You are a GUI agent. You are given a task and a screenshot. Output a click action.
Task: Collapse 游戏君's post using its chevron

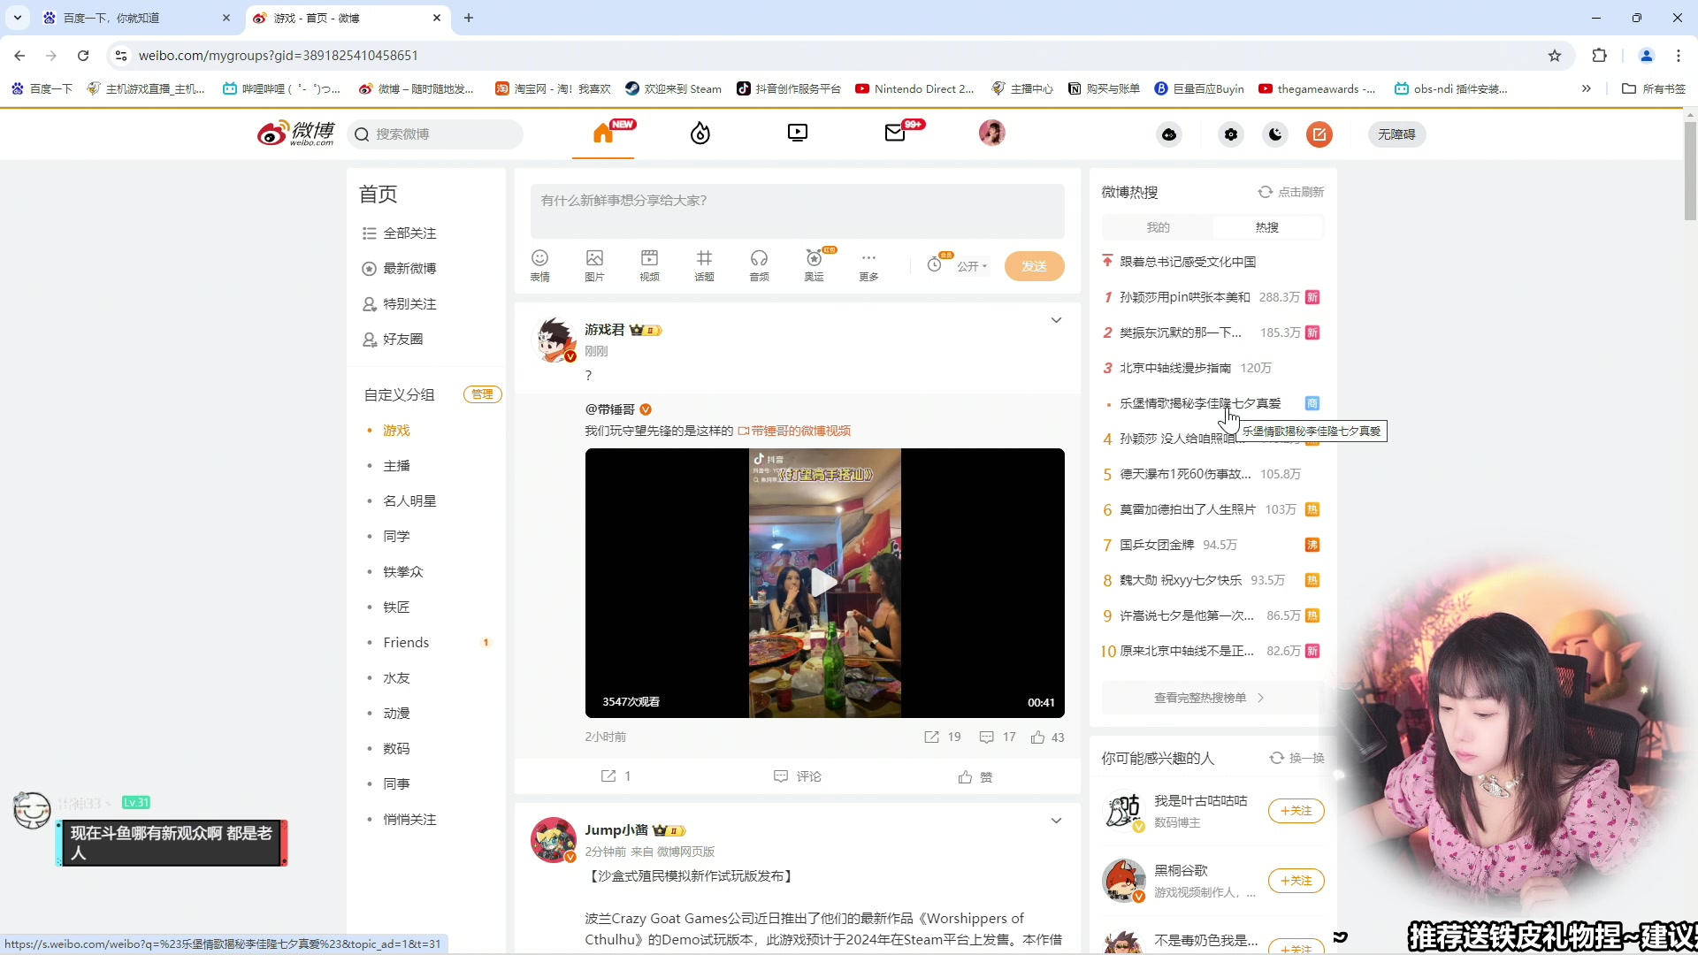(x=1056, y=320)
